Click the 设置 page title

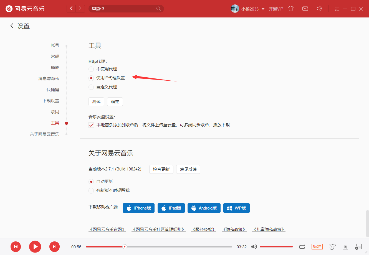tap(23, 26)
